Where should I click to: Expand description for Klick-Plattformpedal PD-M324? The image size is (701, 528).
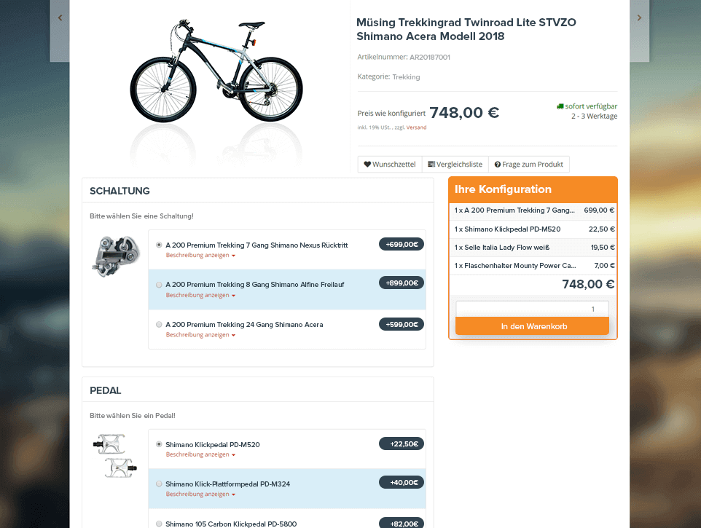point(200,494)
